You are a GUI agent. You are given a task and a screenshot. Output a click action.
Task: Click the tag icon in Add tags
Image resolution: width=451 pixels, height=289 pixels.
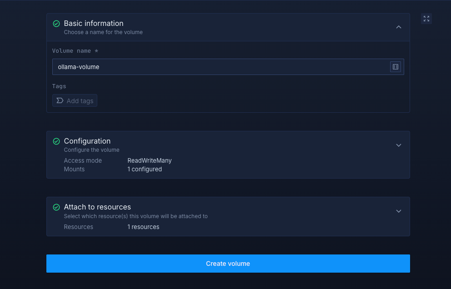pyautogui.click(x=60, y=100)
